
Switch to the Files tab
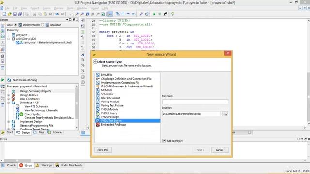39,132
